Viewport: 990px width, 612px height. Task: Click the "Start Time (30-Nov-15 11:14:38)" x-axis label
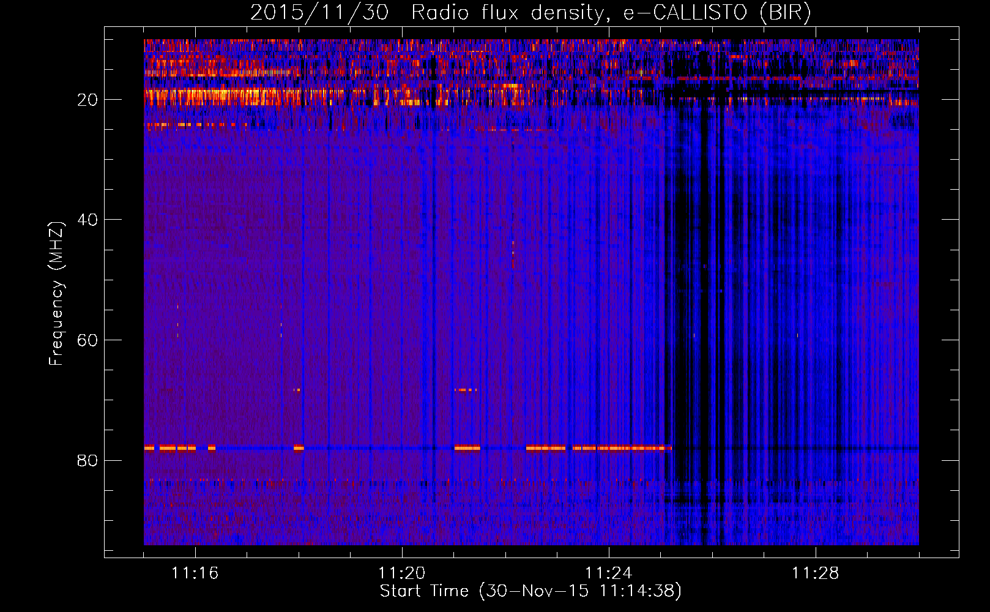(530, 591)
